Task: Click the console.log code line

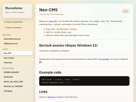Action: (56, 83)
